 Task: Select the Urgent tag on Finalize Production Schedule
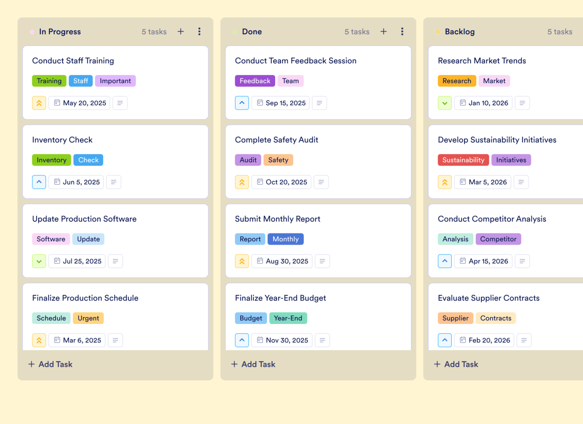88,318
